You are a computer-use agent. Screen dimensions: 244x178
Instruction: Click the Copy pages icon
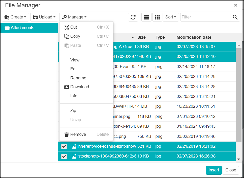[67, 36]
